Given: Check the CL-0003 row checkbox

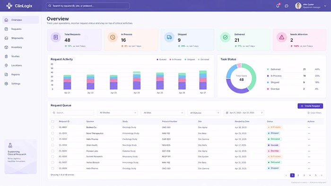Looking at the screenshot, I should 52,139.
